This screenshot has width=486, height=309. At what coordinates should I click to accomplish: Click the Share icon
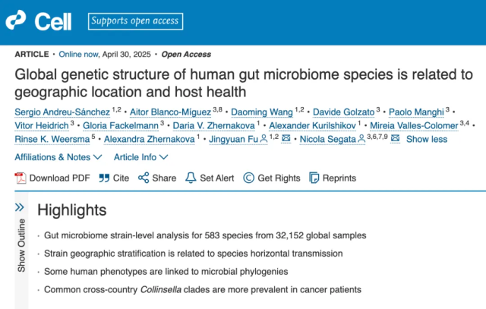point(144,178)
